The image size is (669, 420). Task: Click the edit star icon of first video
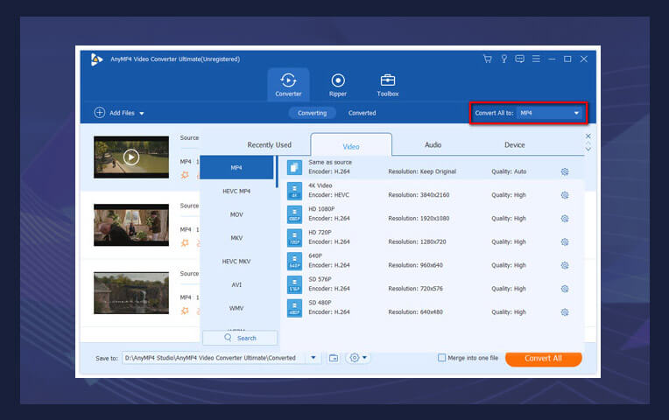point(185,175)
